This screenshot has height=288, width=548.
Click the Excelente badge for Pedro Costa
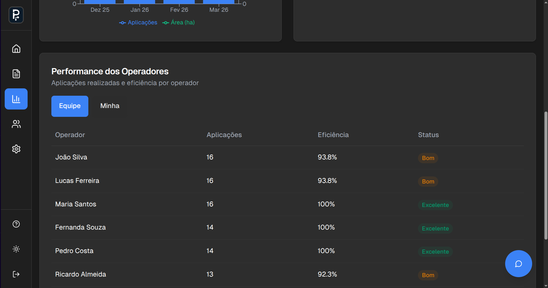click(x=435, y=252)
